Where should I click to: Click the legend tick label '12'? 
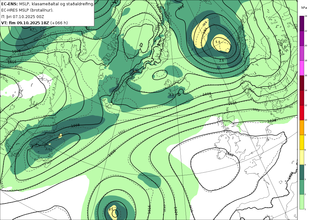click(x=306, y=105)
